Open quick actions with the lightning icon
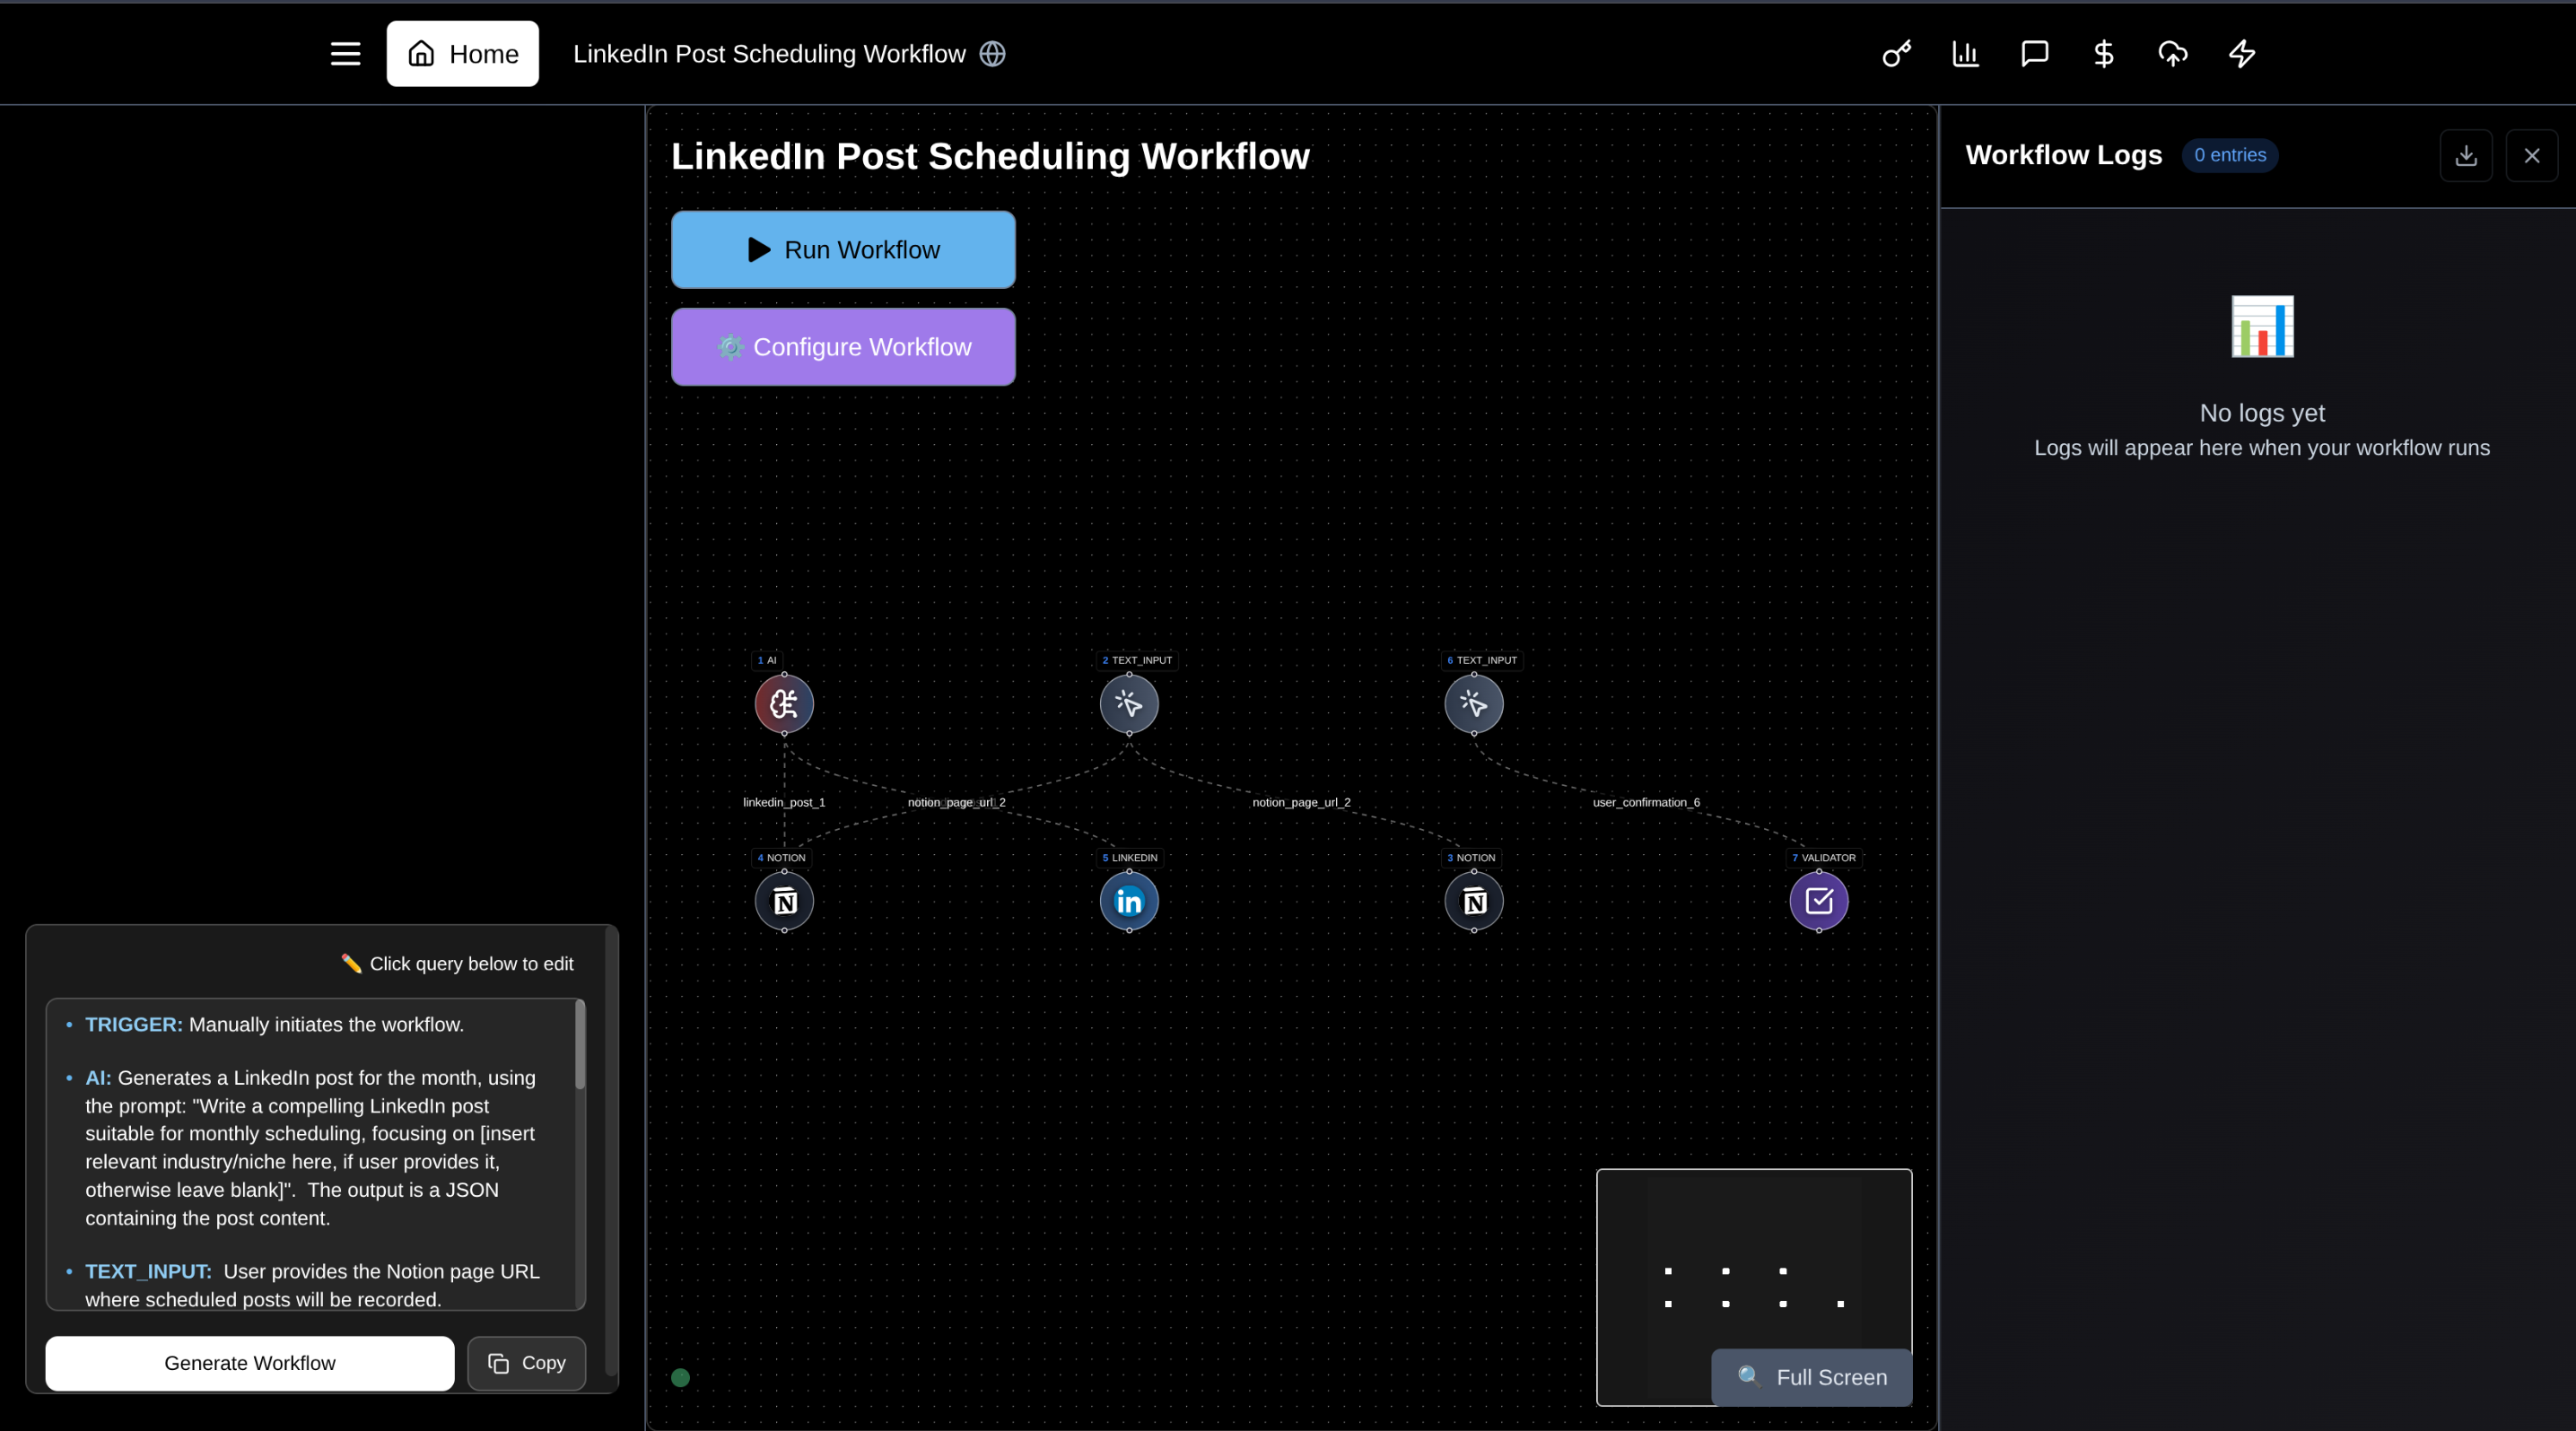This screenshot has width=2576, height=1431. point(2241,54)
